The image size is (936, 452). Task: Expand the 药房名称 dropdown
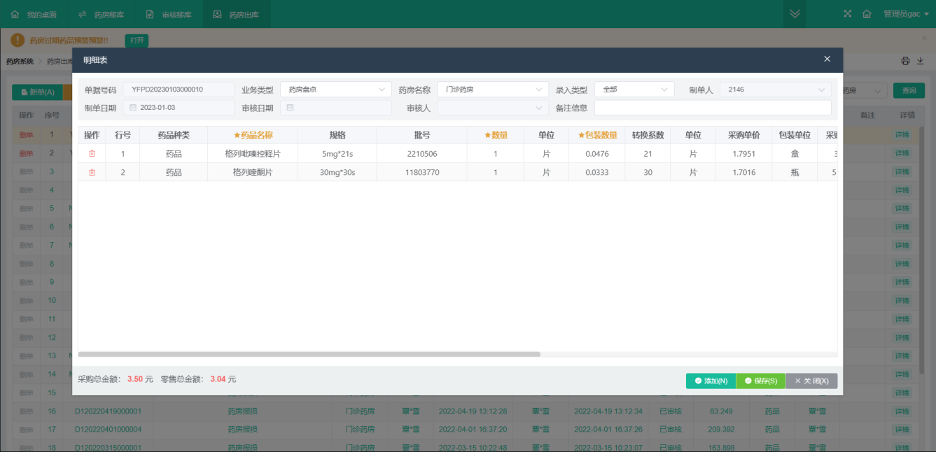[492, 90]
